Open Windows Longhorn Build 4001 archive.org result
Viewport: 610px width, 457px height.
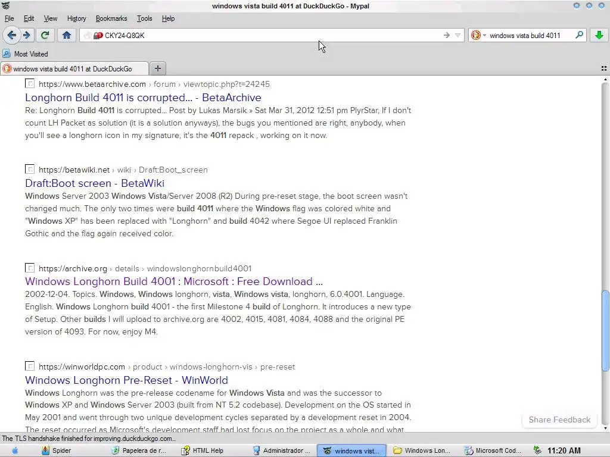point(174,281)
